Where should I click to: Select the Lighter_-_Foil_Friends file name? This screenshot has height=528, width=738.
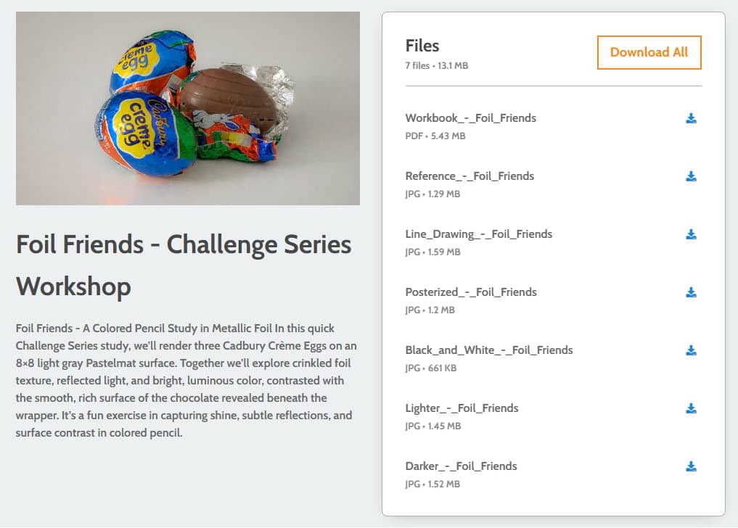[x=462, y=408]
